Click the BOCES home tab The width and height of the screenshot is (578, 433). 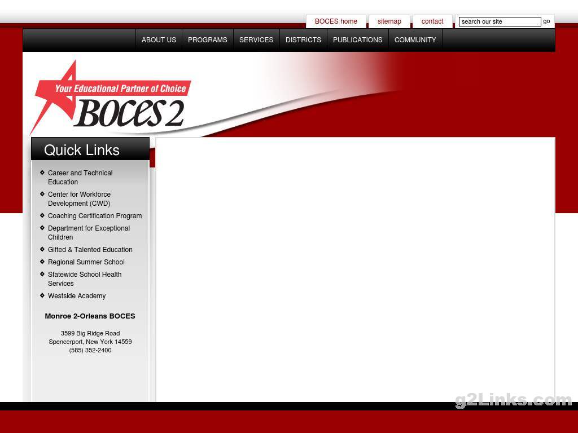[336, 21]
